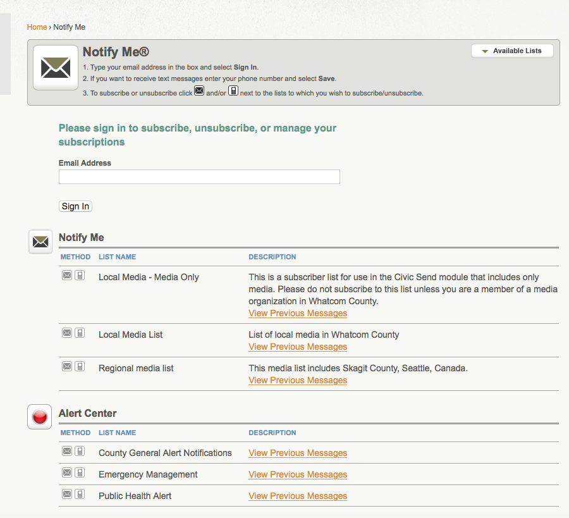Subscribe by email to Public Health Alert
Screen dimensions: 569x518
pyautogui.click(x=67, y=494)
